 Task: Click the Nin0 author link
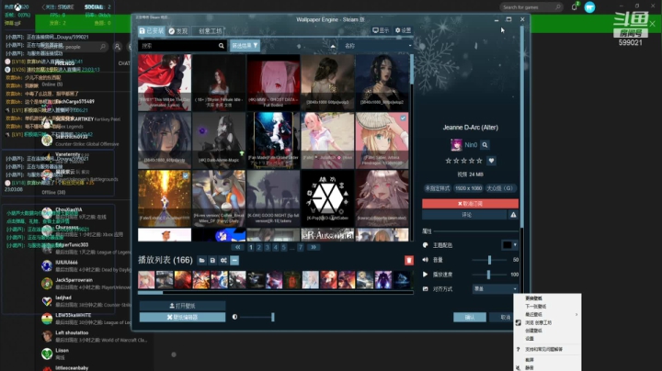(471, 144)
